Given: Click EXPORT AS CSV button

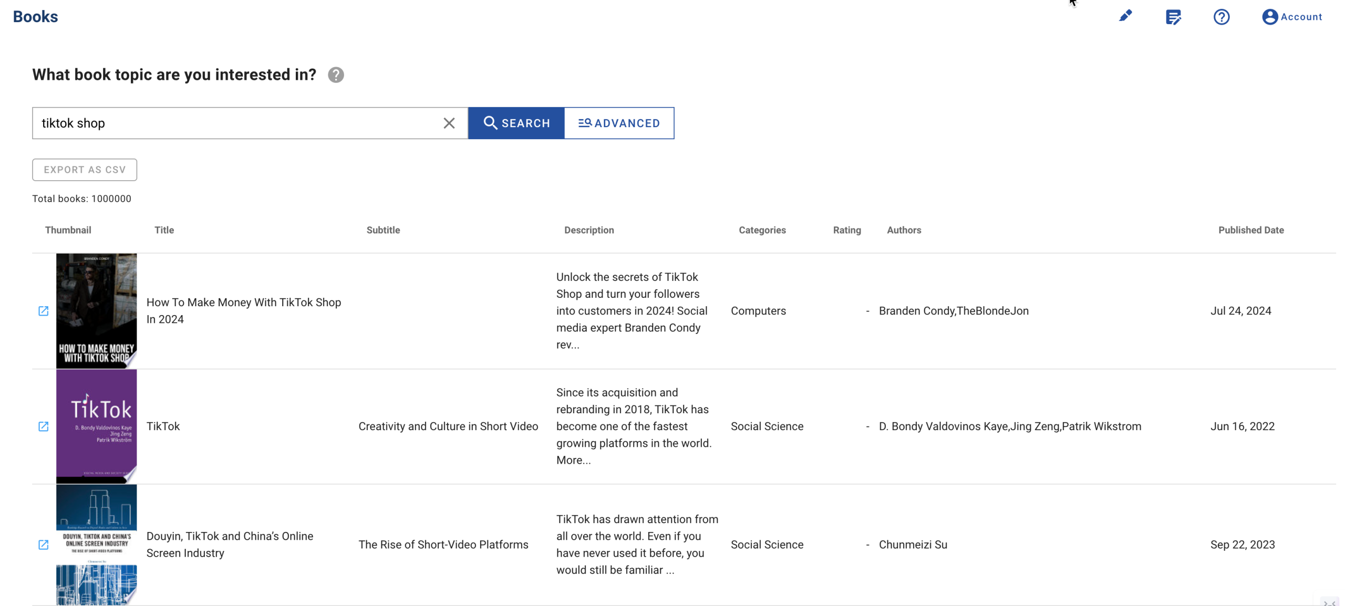Looking at the screenshot, I should [85, 170].
